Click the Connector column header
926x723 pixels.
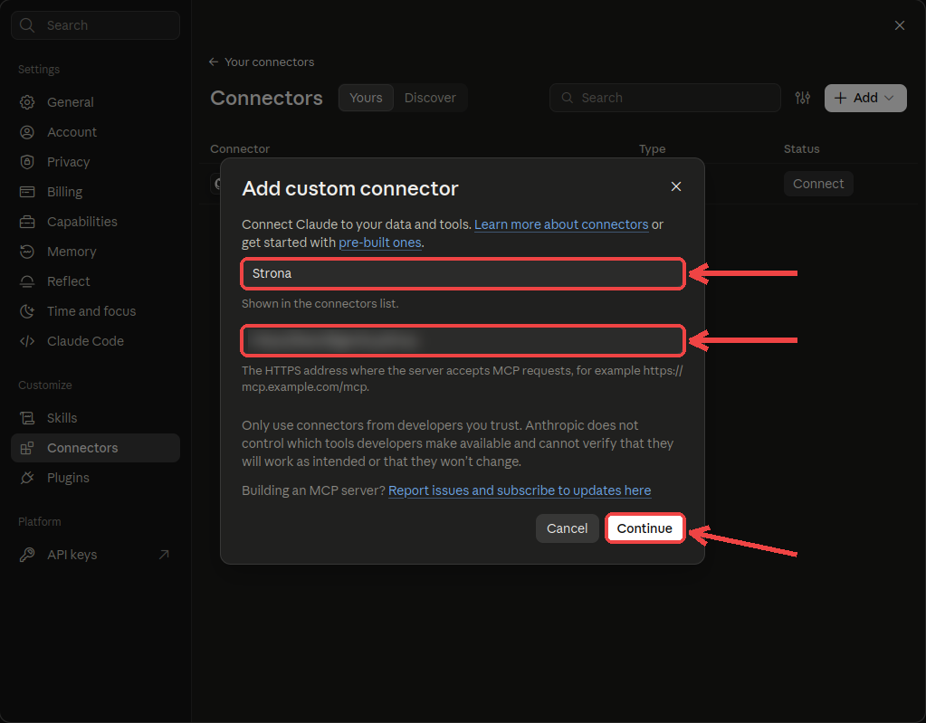[x=240, y=148]
